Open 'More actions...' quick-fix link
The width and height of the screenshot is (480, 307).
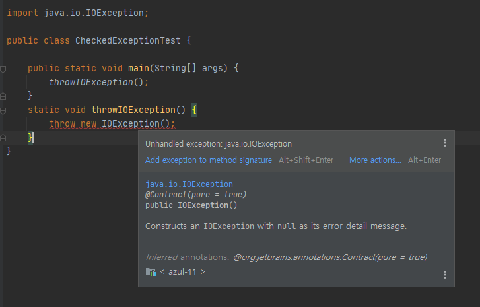[x=375, y=160]
